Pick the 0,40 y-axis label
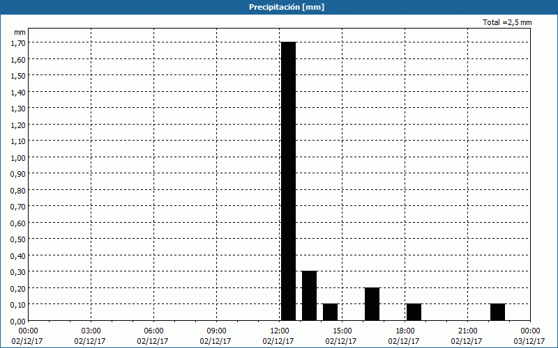 18,256
